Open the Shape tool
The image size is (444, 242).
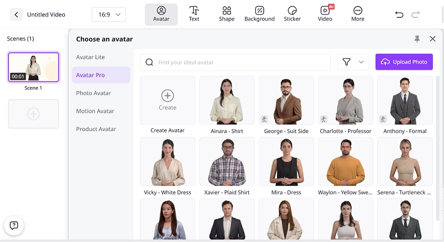[x=226, y=14]
